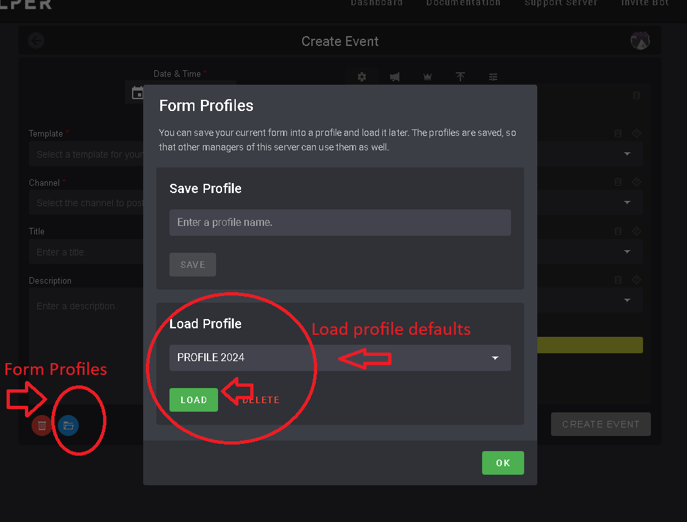Open the user avatar in header

[640, 41]
